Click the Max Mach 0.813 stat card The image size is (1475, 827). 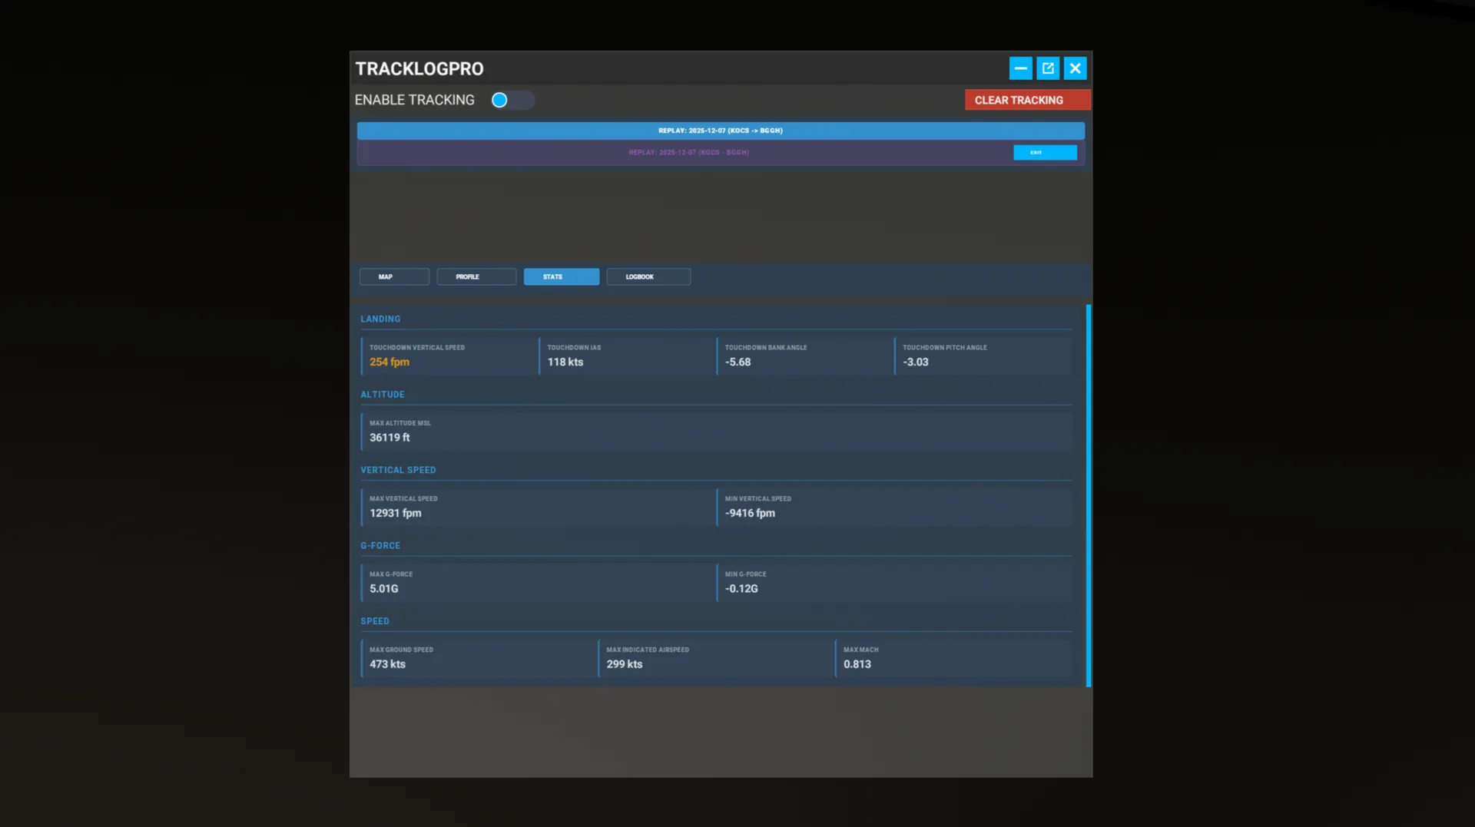click(x=953, y=658)
